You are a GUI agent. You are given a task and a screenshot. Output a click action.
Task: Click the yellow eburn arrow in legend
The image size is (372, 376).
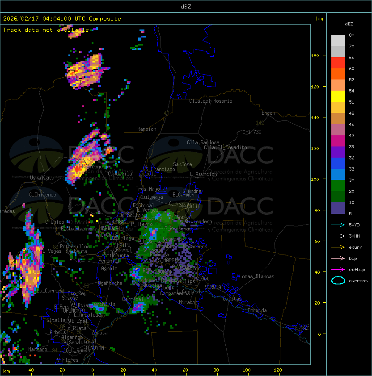pyautogui.click(x=338, y=247)
